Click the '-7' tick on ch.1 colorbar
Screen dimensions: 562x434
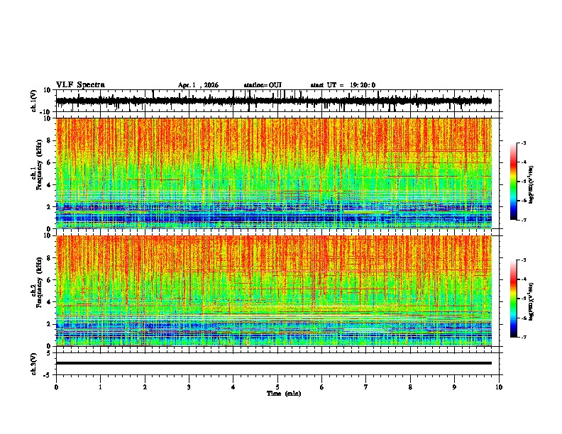click(524, 220)
